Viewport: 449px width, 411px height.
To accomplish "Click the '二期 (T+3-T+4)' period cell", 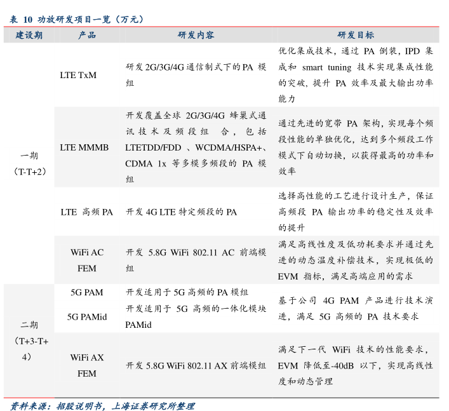I will coord(29,341).
